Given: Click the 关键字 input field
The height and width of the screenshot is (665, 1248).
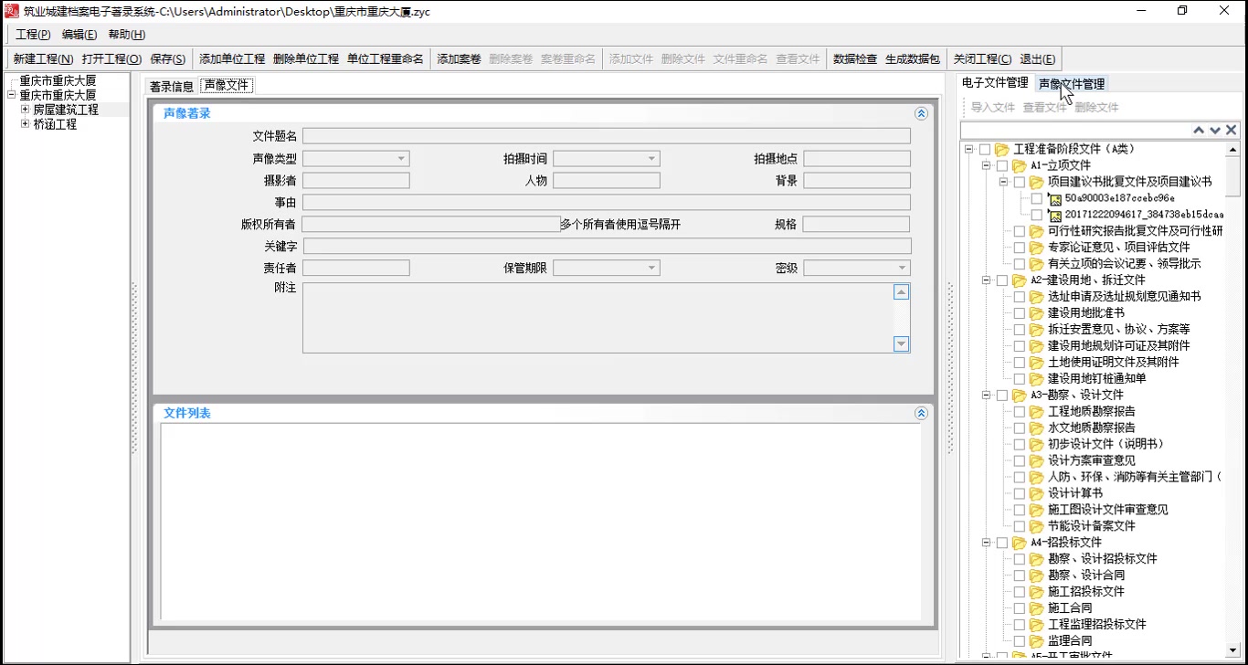Looking at the screenshot, I should [x=607, y=246].
